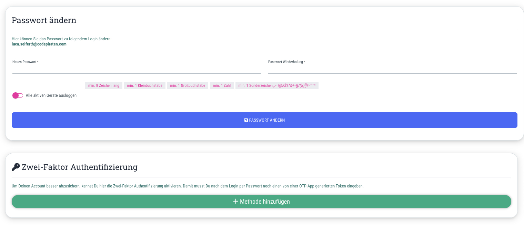Click the email luca.seiferth@codepiraten.com
Image resolution: width=524 pixels, height=225 pixels.
pyautogui.click(x=39, y=44)
